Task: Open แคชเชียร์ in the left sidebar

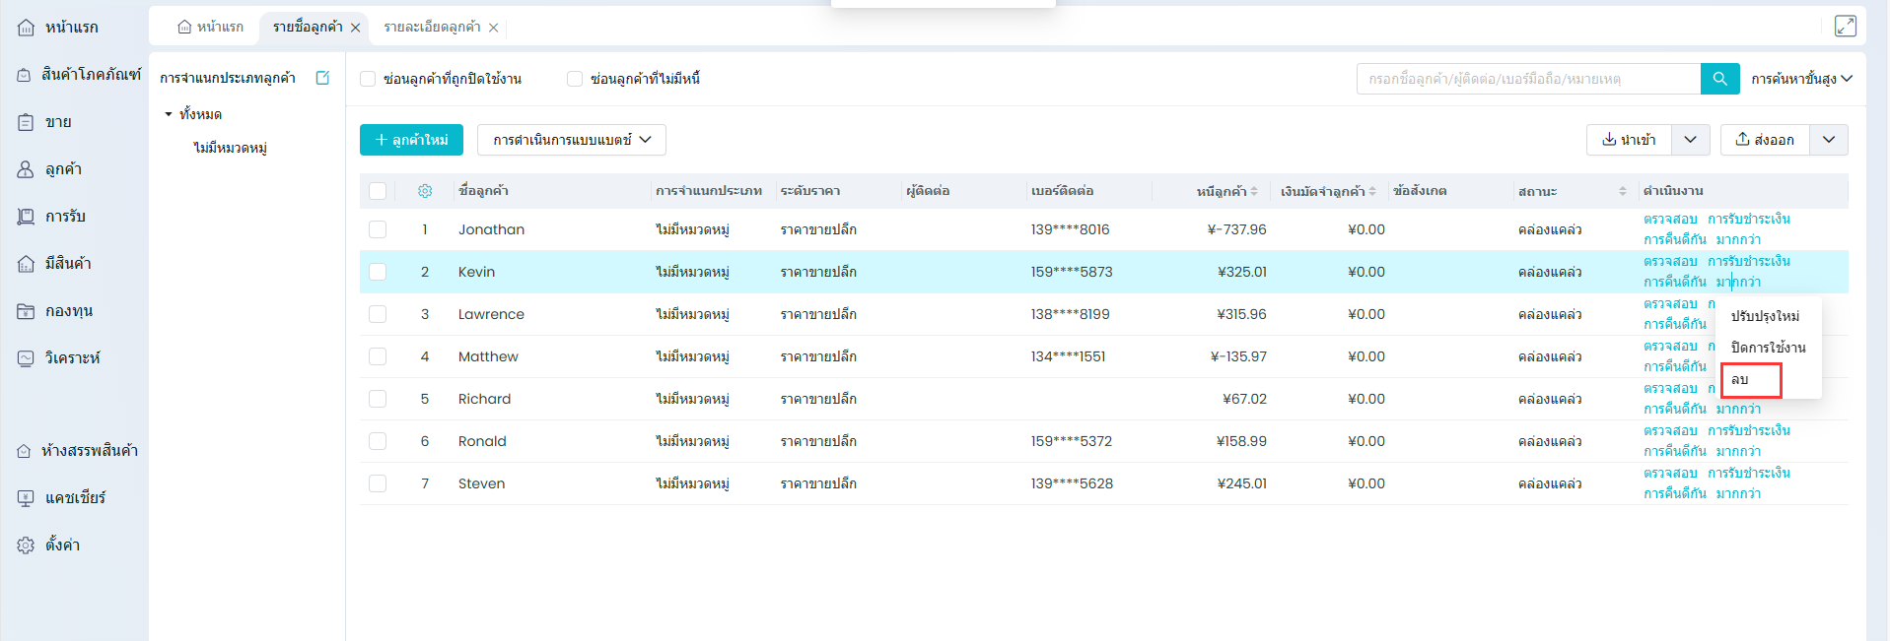Action: 75,498
